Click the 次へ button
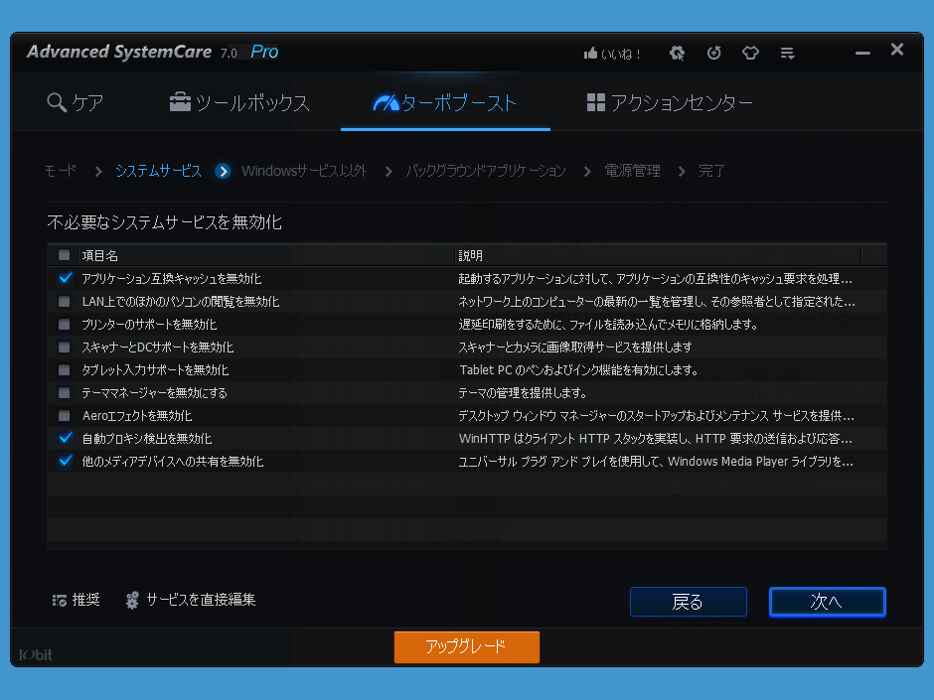 (828, 602)
